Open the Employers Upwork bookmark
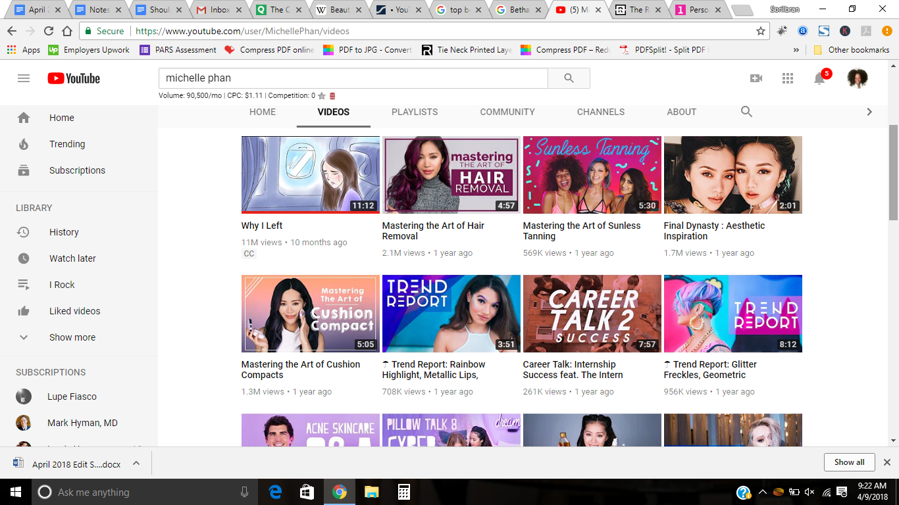Screen dimensions: 899x505 [89, 50]
